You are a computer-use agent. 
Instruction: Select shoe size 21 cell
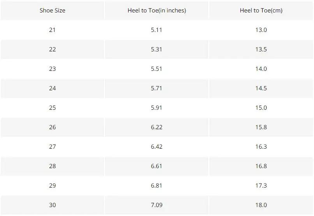click(52, 30)
